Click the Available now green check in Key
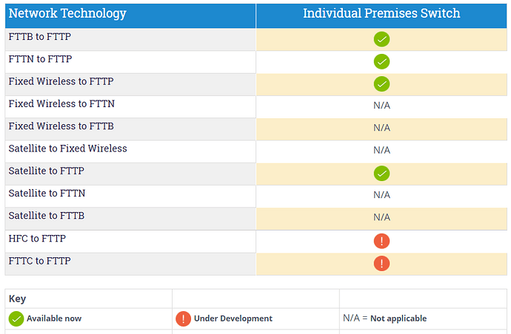 click(16, 318)
